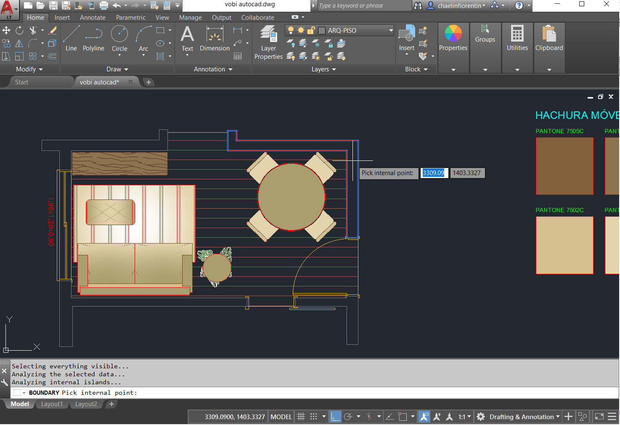620x425 pixels.
Task: Toggle snap mode in status bar
Action: click(313, 417)
